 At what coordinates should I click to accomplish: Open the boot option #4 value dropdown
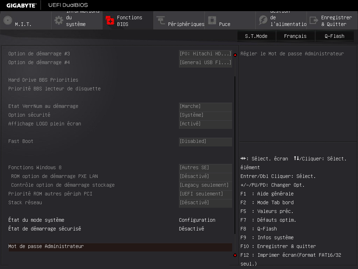point(206,62)
